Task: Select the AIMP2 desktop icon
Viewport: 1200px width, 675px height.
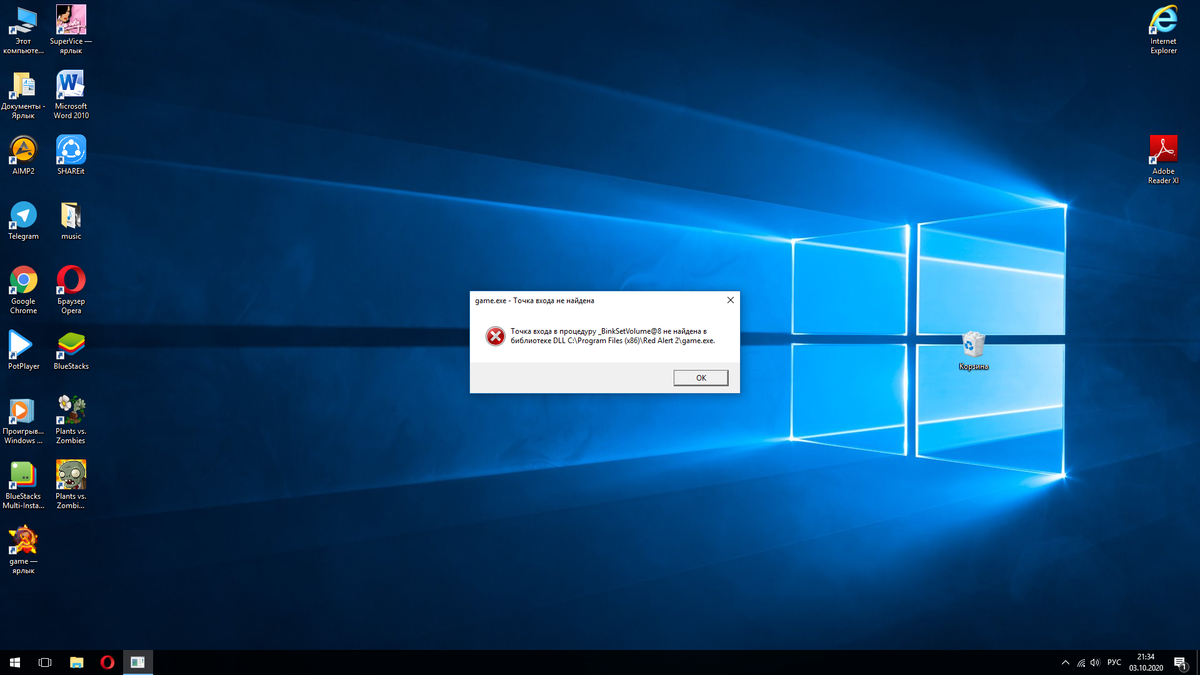Action: [23, 151]
